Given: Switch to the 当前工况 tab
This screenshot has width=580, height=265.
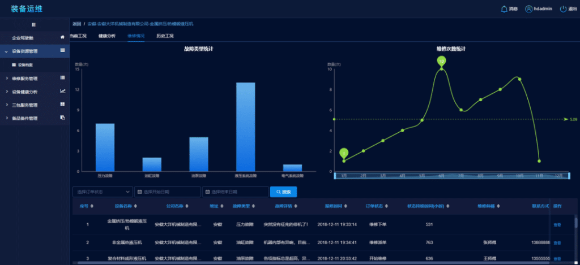Looking at the screenshot, I should click(78, 36).
